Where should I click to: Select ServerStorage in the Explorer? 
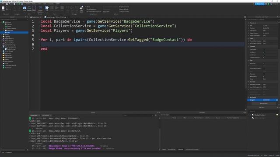coord(9,51)
